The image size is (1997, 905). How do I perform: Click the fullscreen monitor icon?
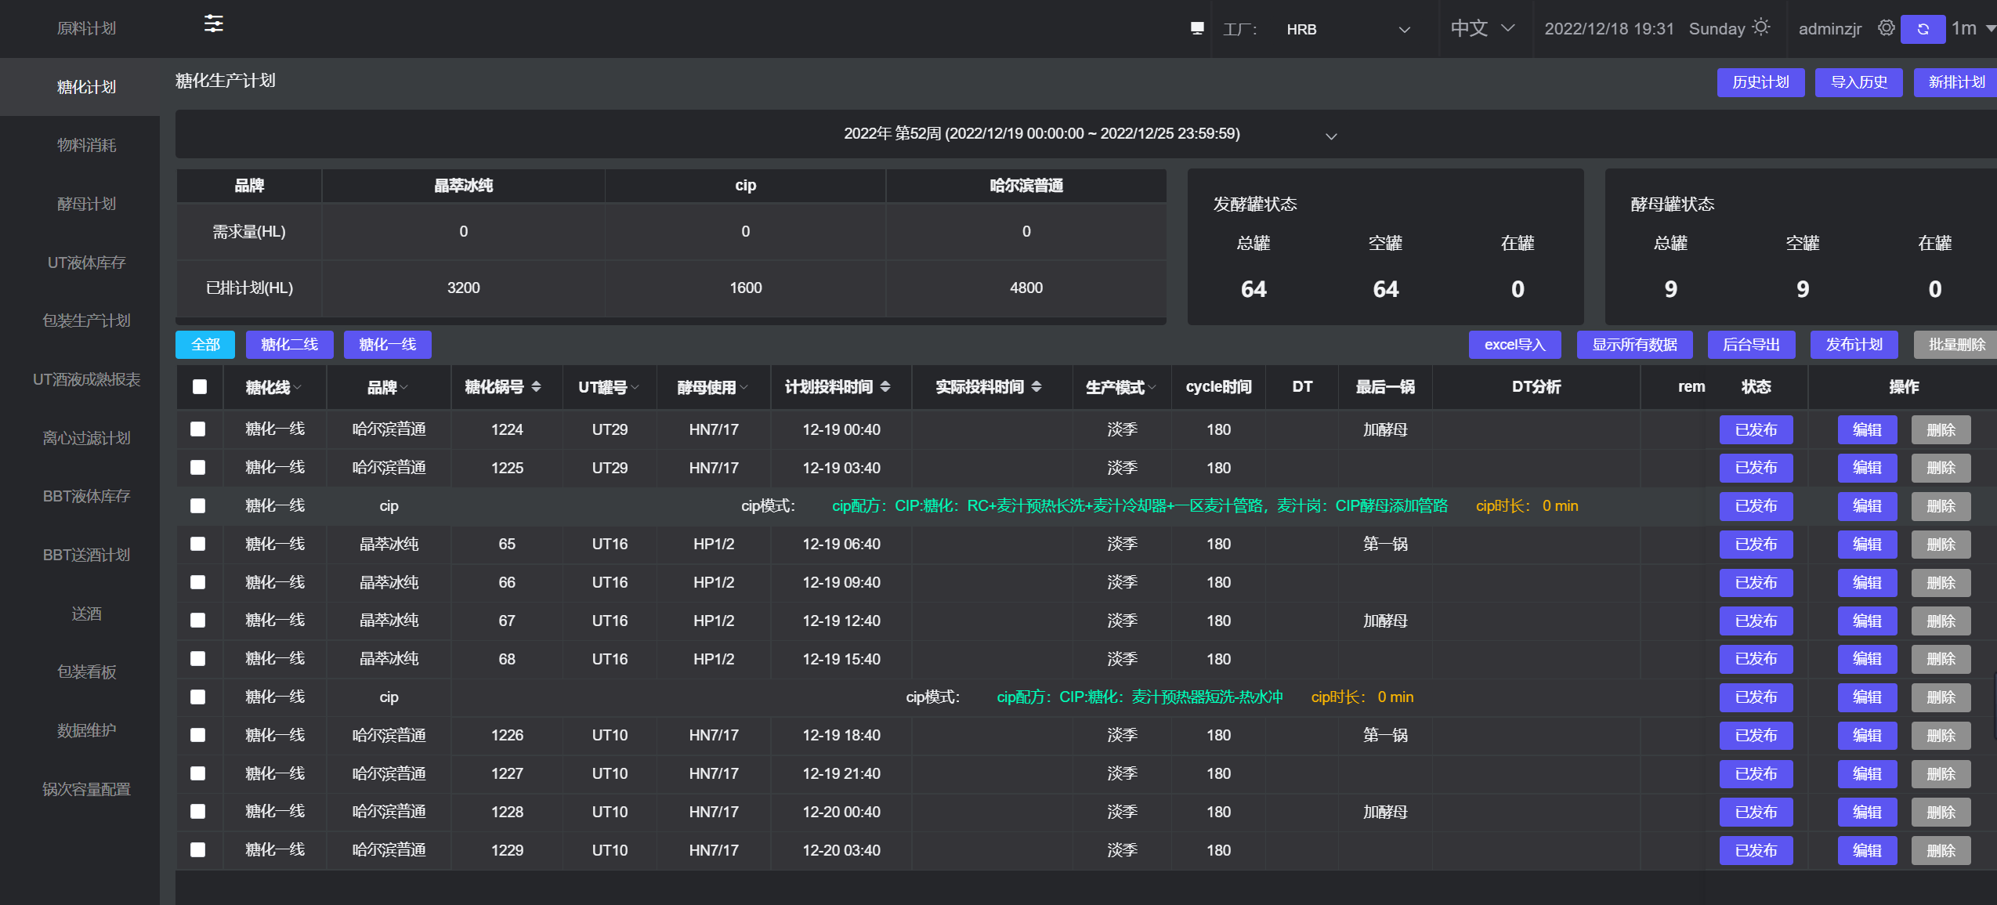coord(1197,29)
